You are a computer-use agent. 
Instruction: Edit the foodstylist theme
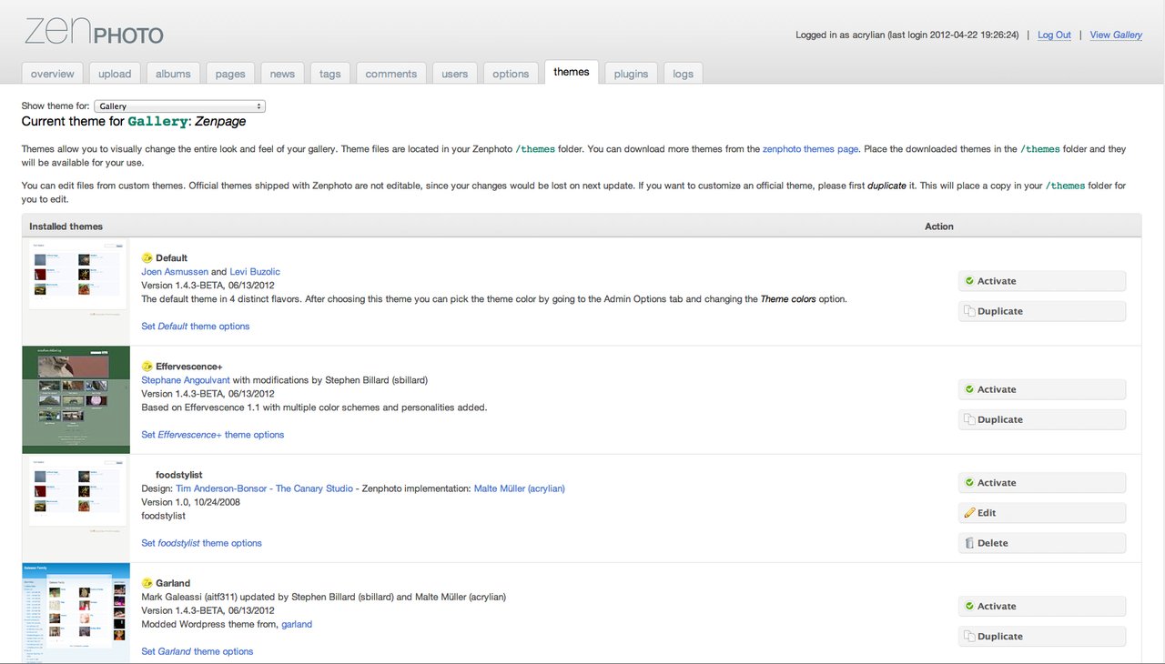1041,513
